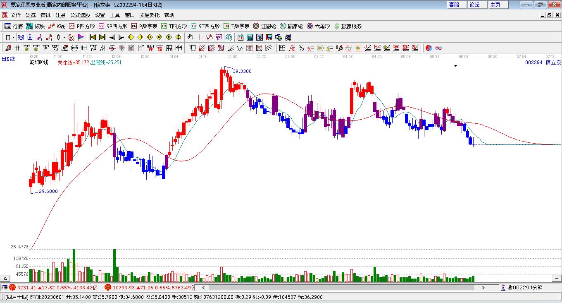Select the hand pan tool
562x303 pixels.
click(191, 37)
